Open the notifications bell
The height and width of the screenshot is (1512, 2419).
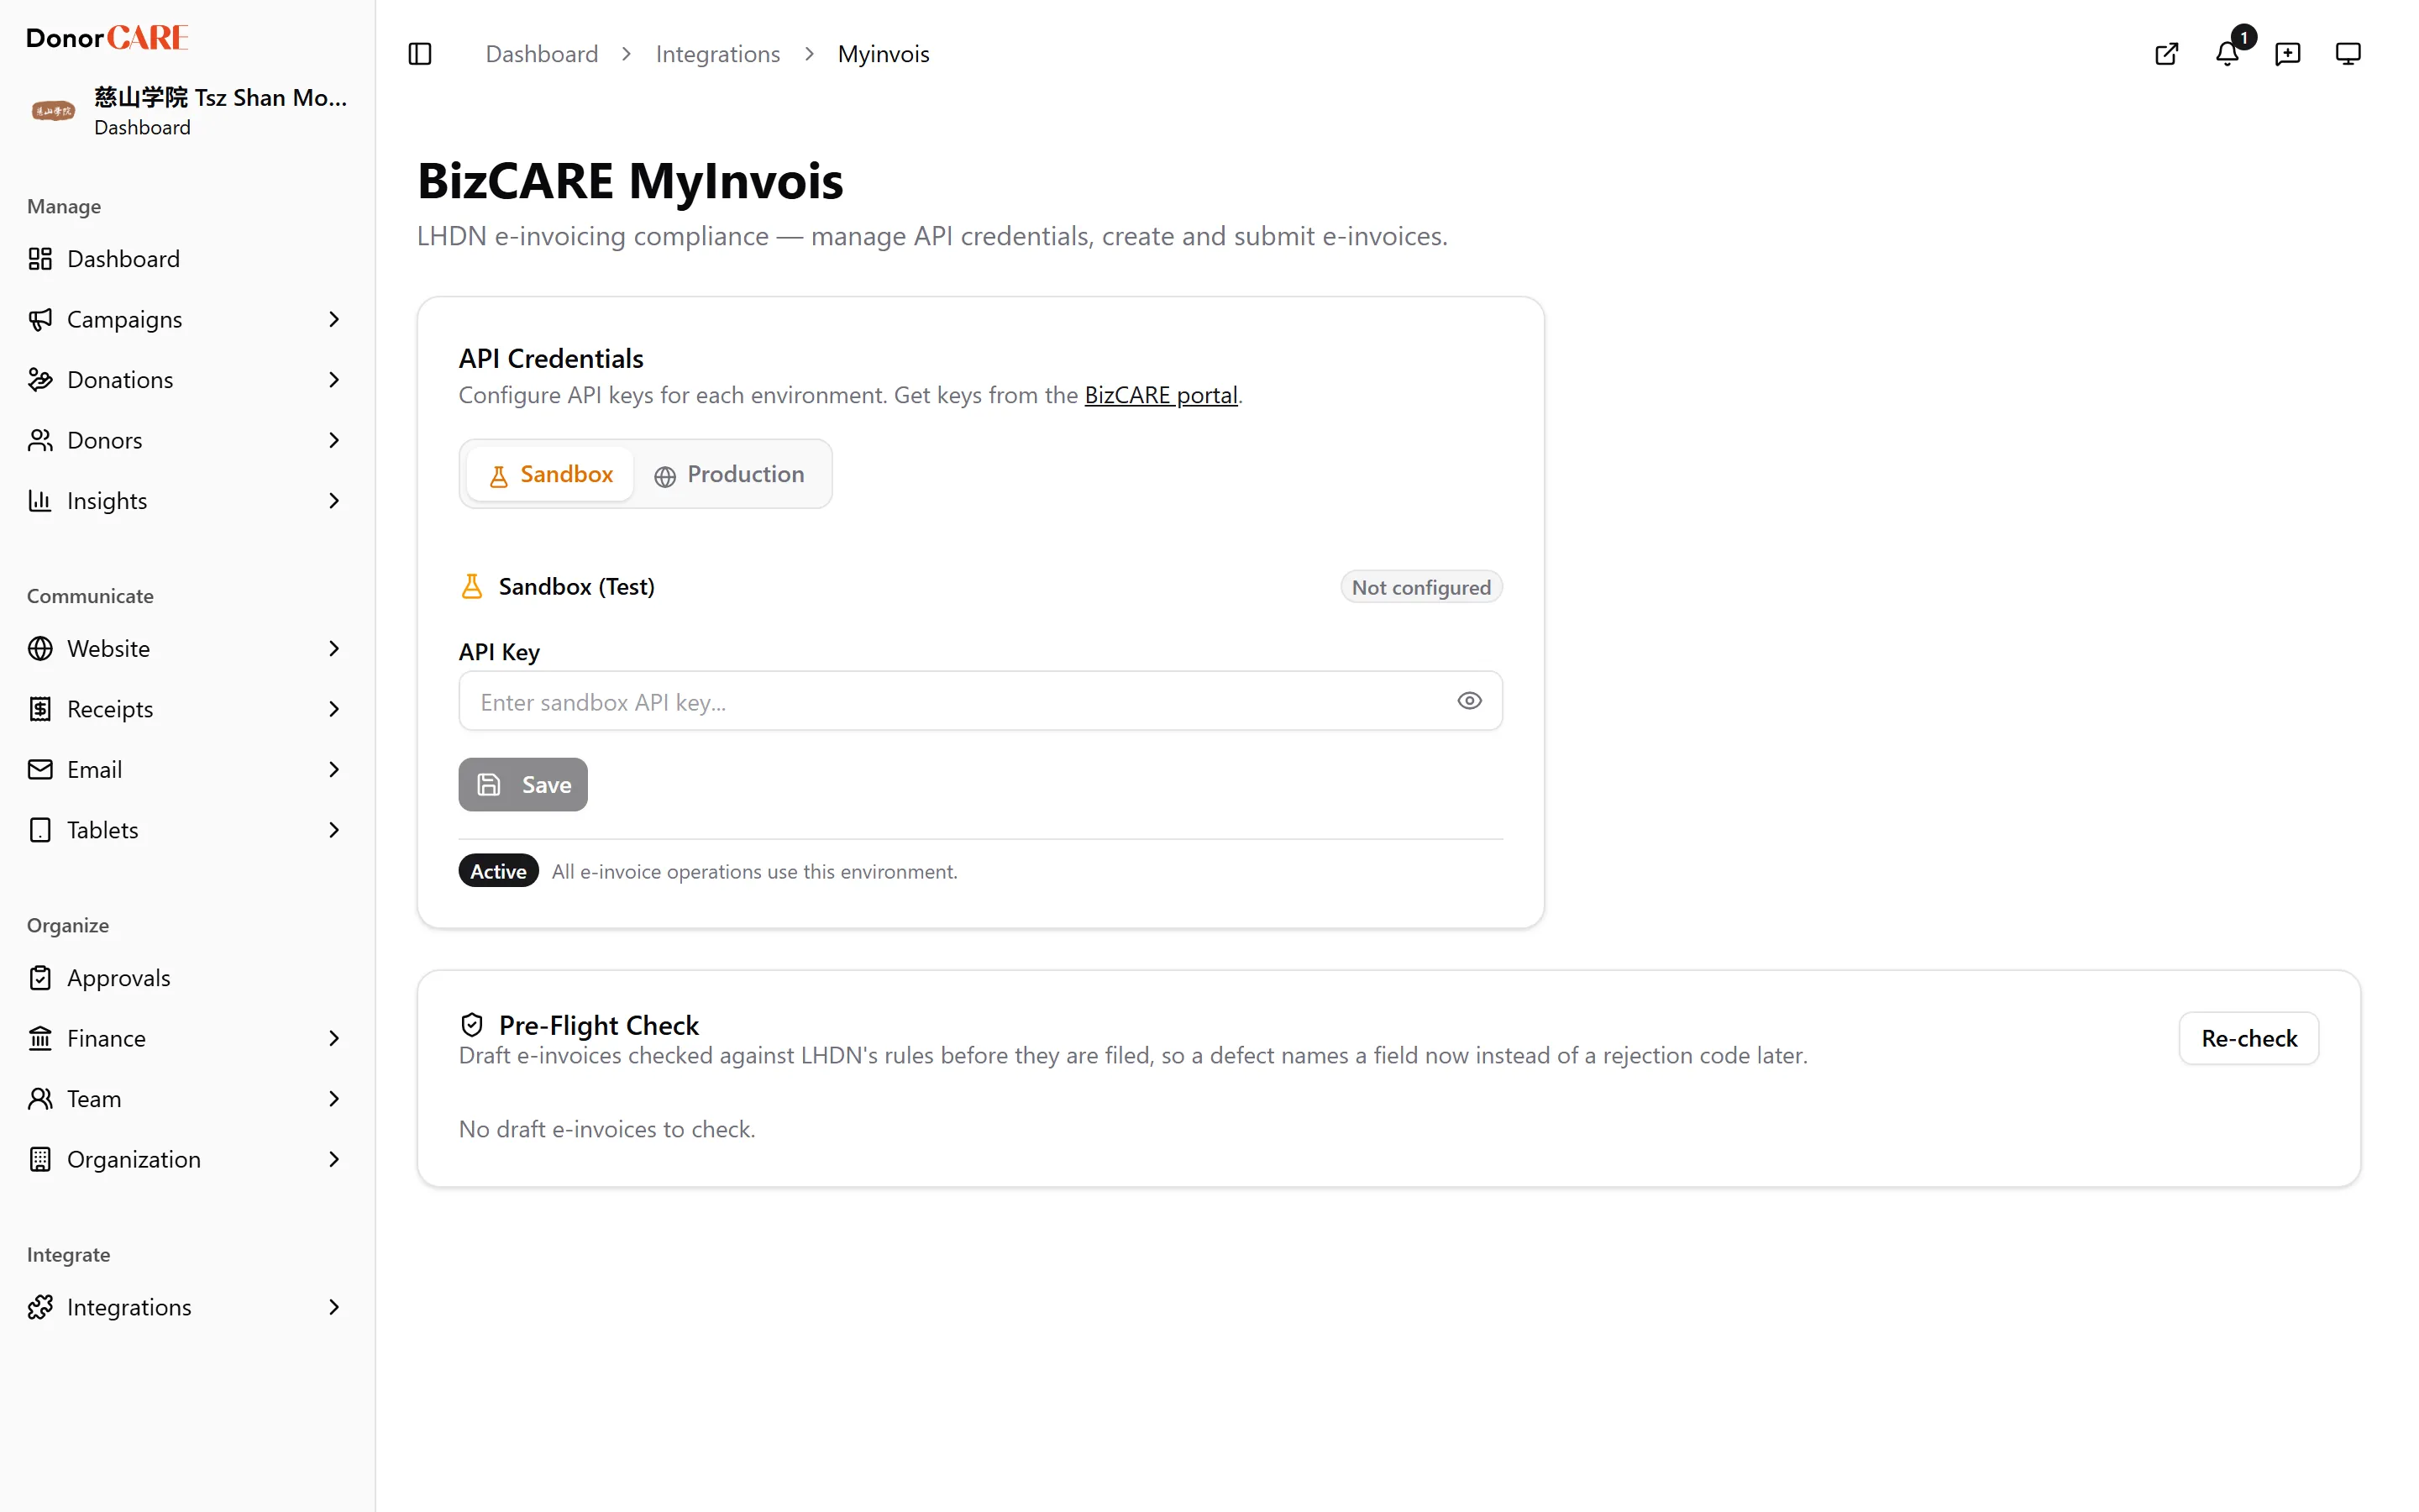(x=2227, y=54)
